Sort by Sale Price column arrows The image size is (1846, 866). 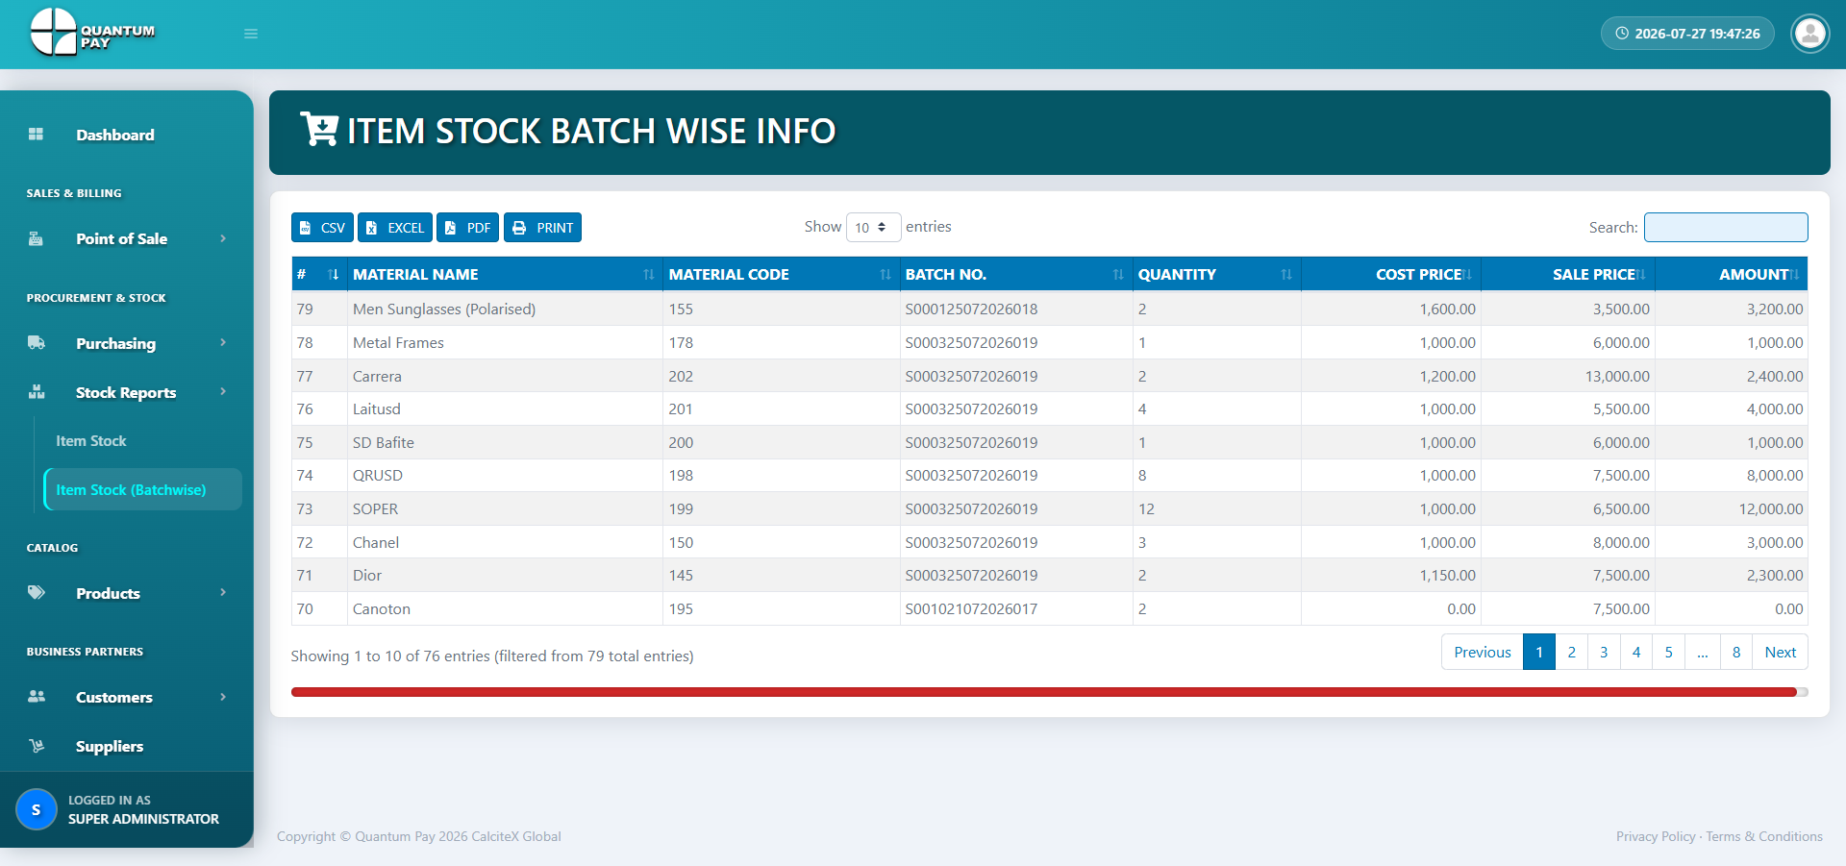pyautogui.click(x=1641, y=275)
